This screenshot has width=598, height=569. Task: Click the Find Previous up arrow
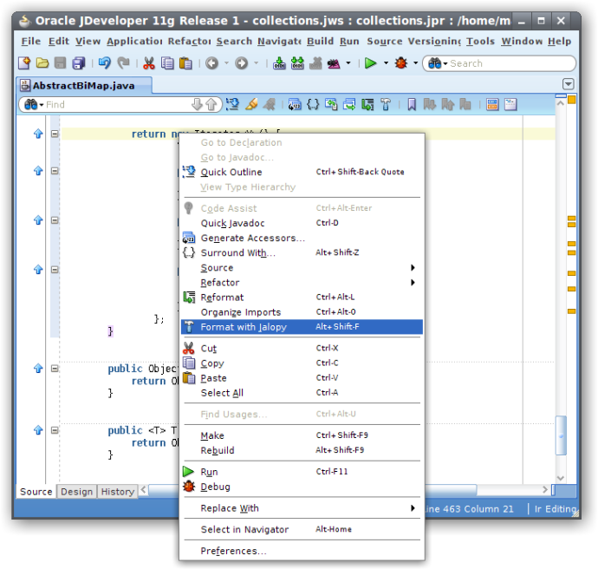[x=211, y=104]
